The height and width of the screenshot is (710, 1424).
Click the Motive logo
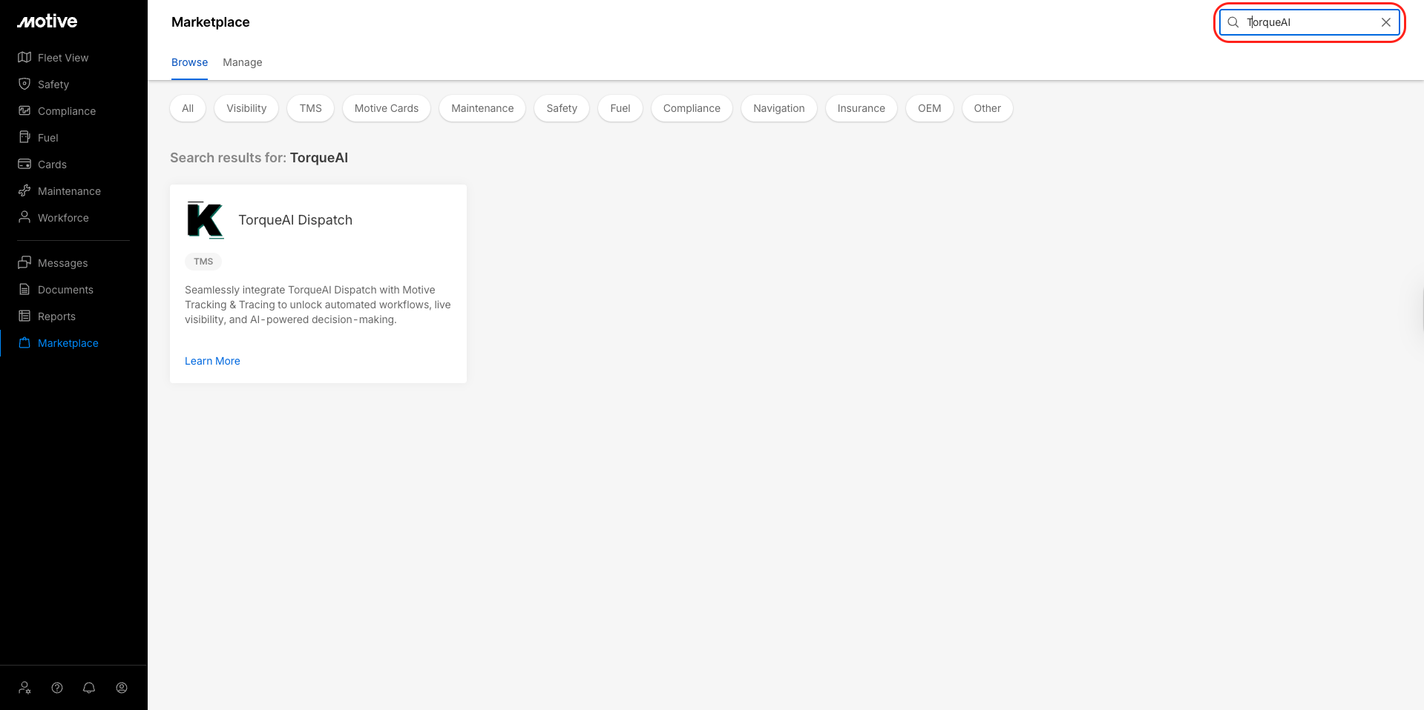click(x=47, y=21)
